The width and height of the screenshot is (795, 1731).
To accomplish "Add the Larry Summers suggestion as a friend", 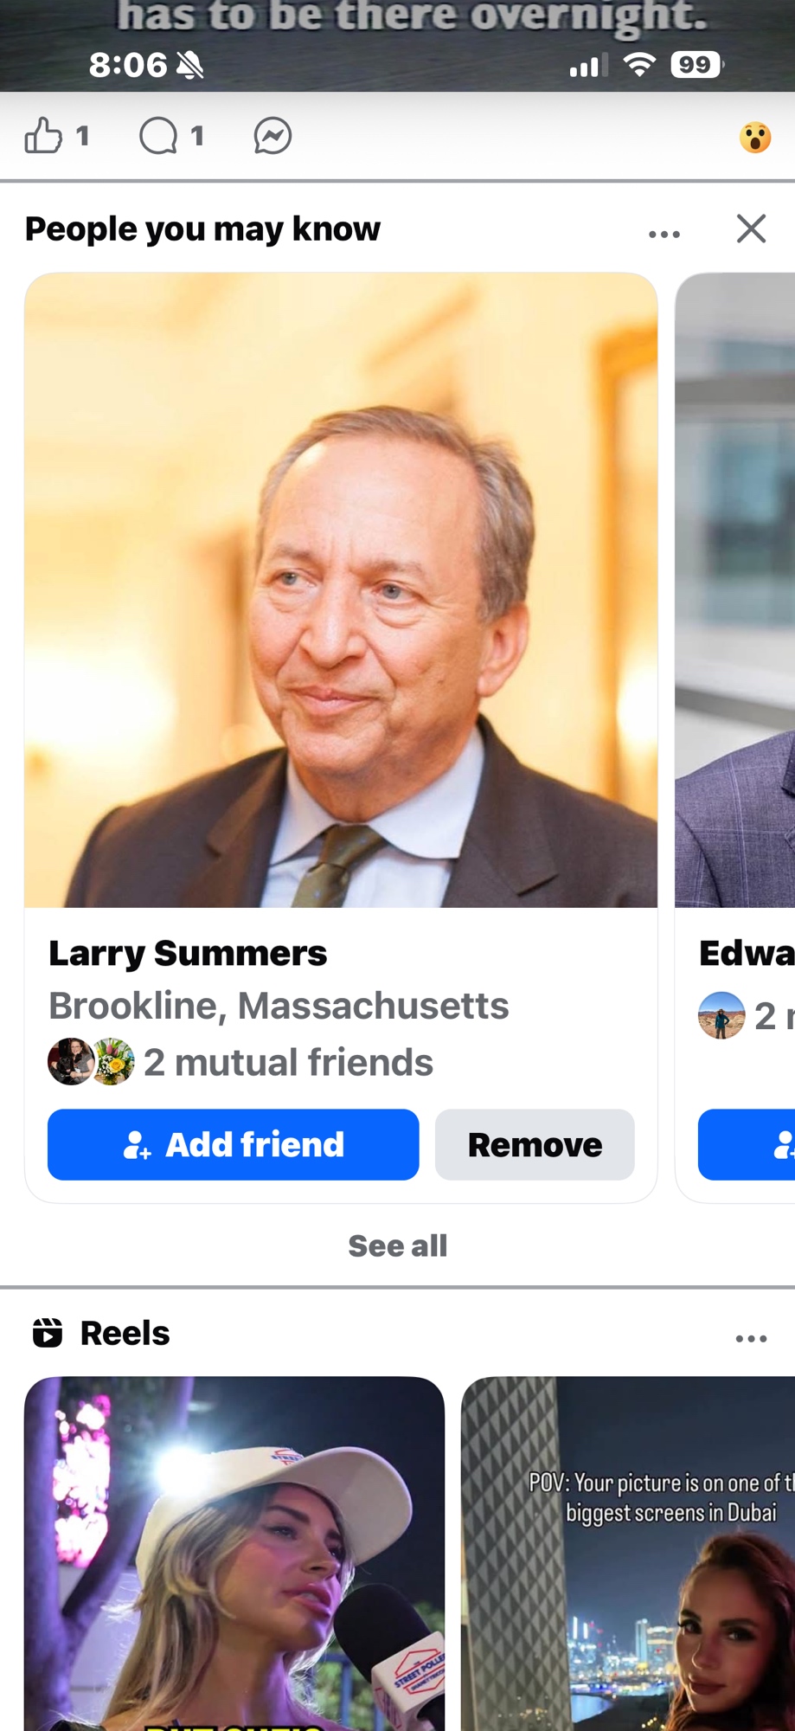I will (234, 1144).
